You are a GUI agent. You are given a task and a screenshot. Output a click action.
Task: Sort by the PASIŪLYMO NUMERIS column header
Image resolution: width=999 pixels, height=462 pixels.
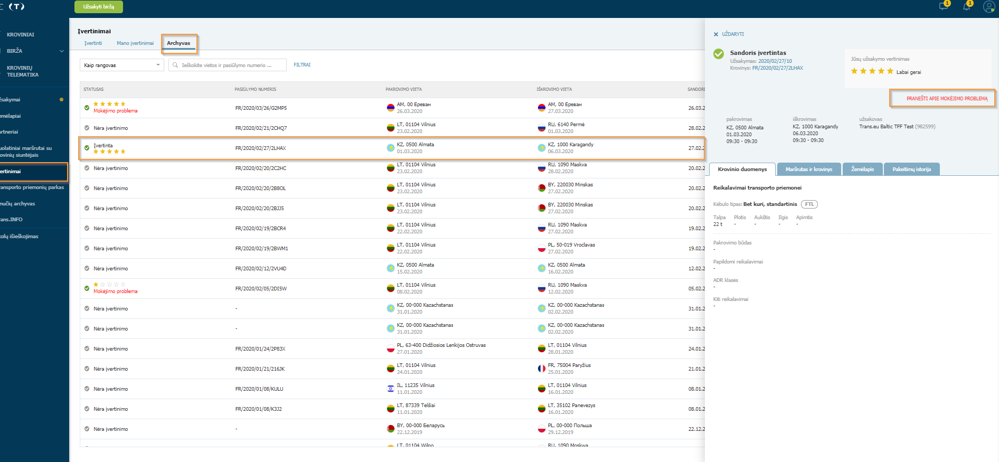point(256,89)
